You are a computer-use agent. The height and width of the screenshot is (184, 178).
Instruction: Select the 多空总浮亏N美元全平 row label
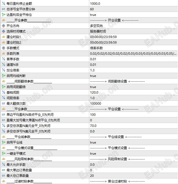tap(28, 131)
